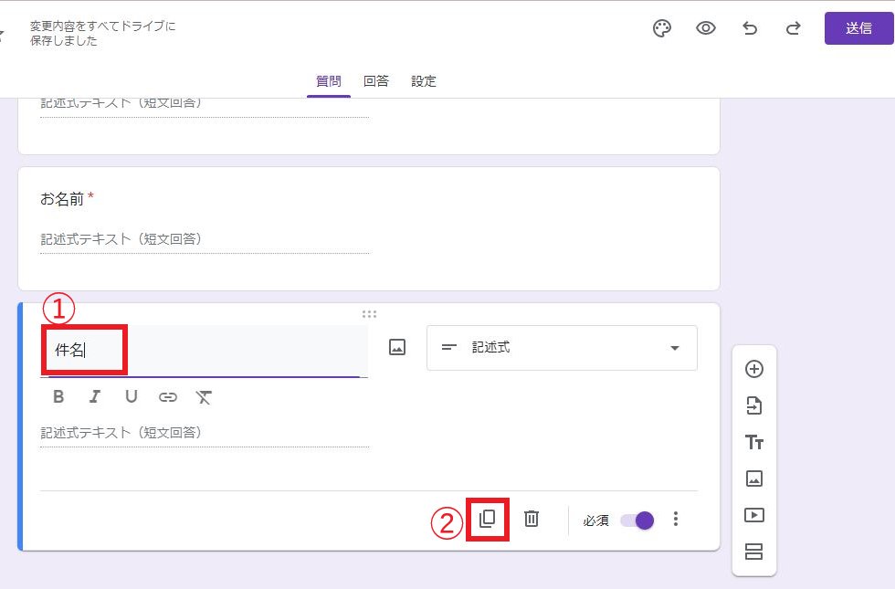Add title and description from side toolbar
Screen dimensions: 895x589
(754, 442)
